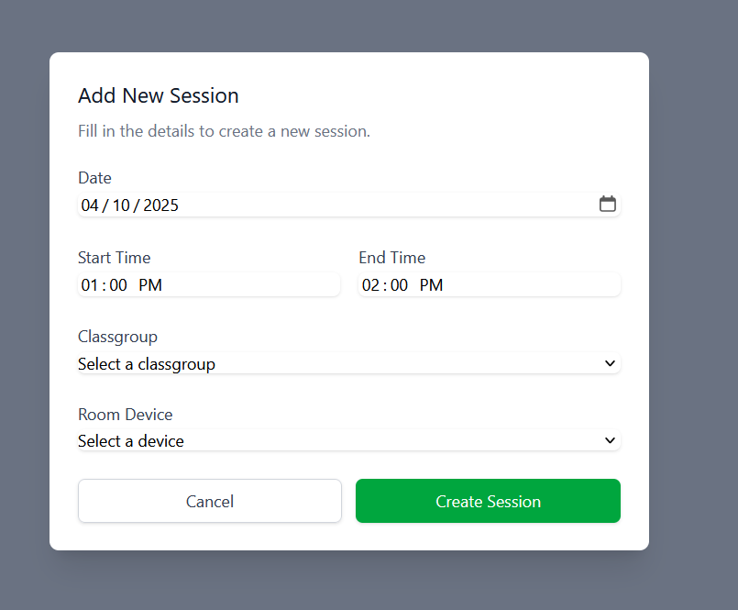Click the Classgroup label

tap(117, 337)
